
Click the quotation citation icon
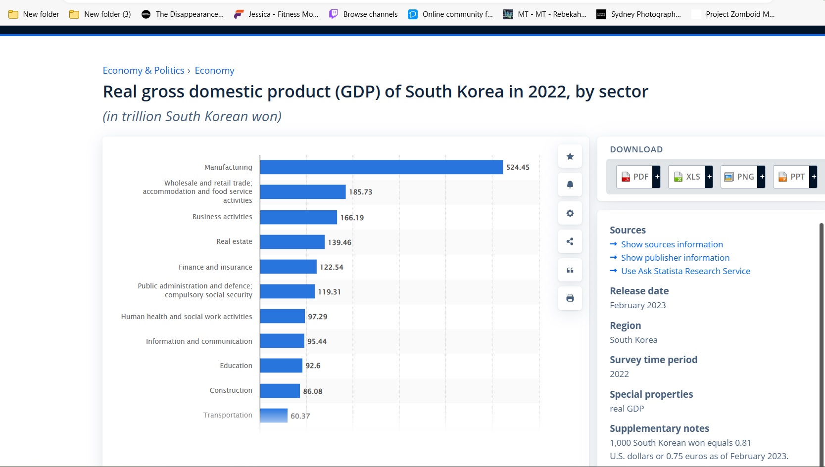[570, 270]
